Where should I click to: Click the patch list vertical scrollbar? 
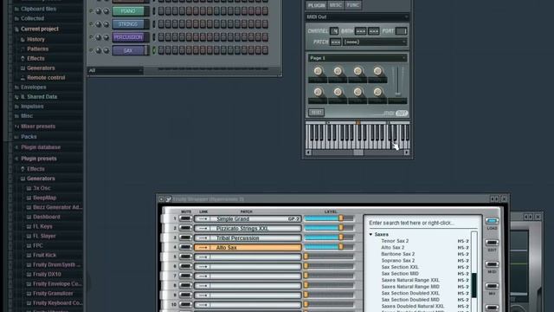[x=474, y=272]
